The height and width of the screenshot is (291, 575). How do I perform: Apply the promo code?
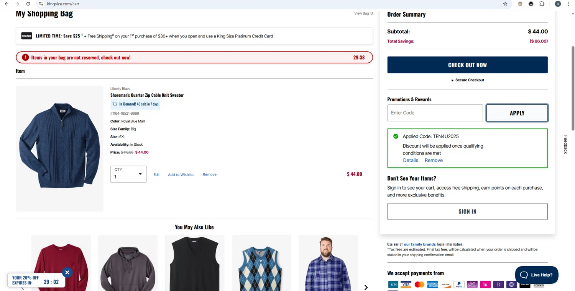[517, 113]
